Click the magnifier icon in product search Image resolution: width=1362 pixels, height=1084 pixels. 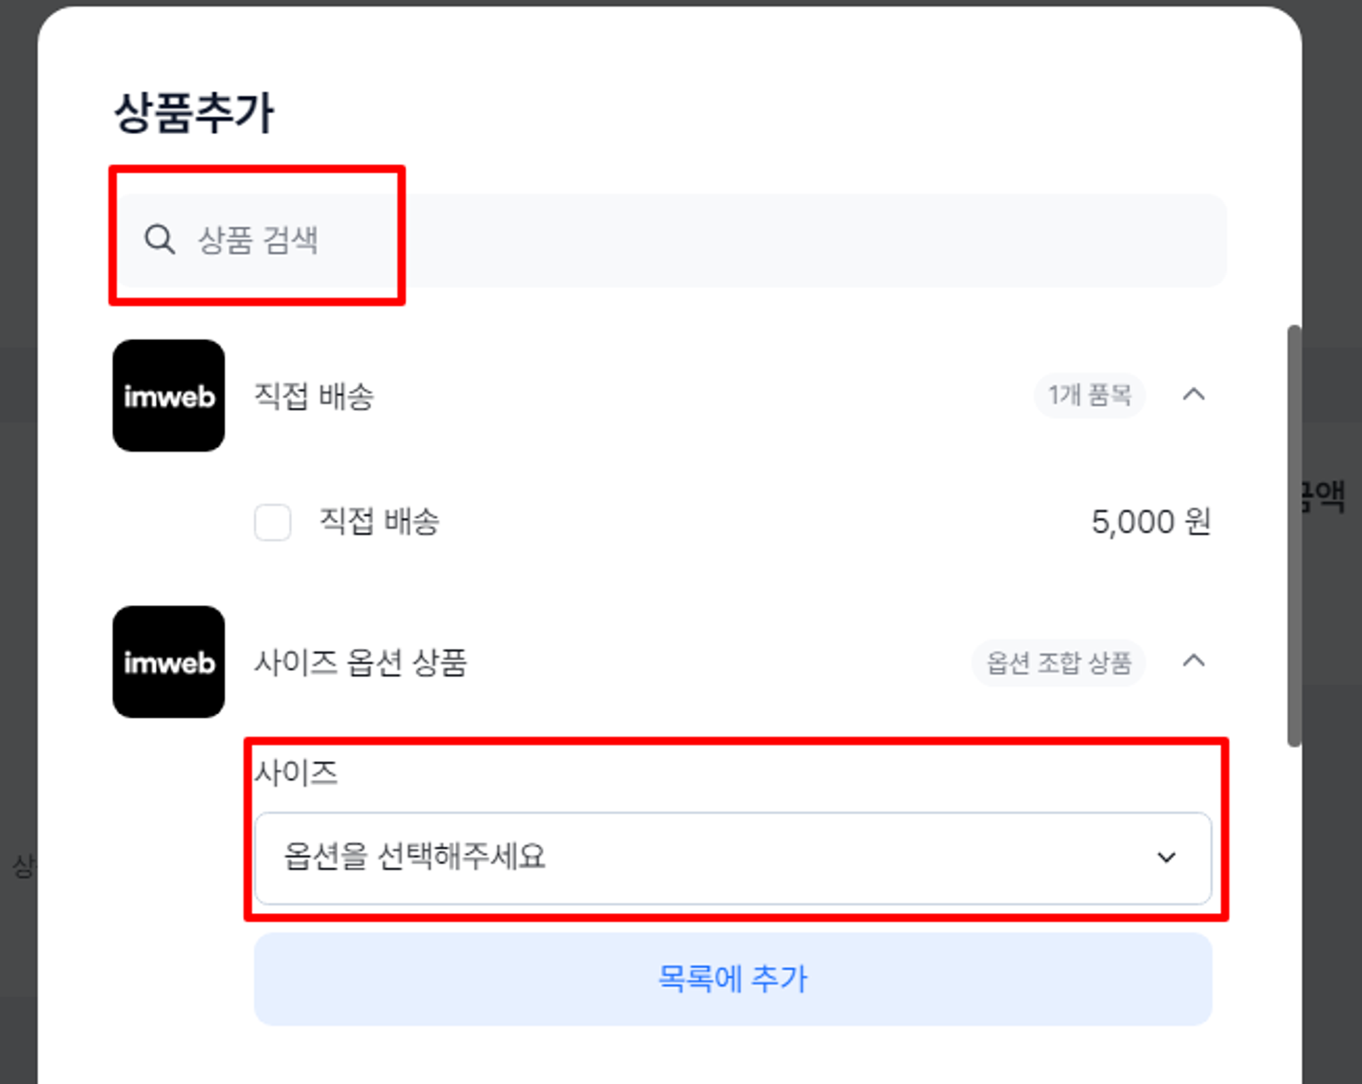[159, 240]
